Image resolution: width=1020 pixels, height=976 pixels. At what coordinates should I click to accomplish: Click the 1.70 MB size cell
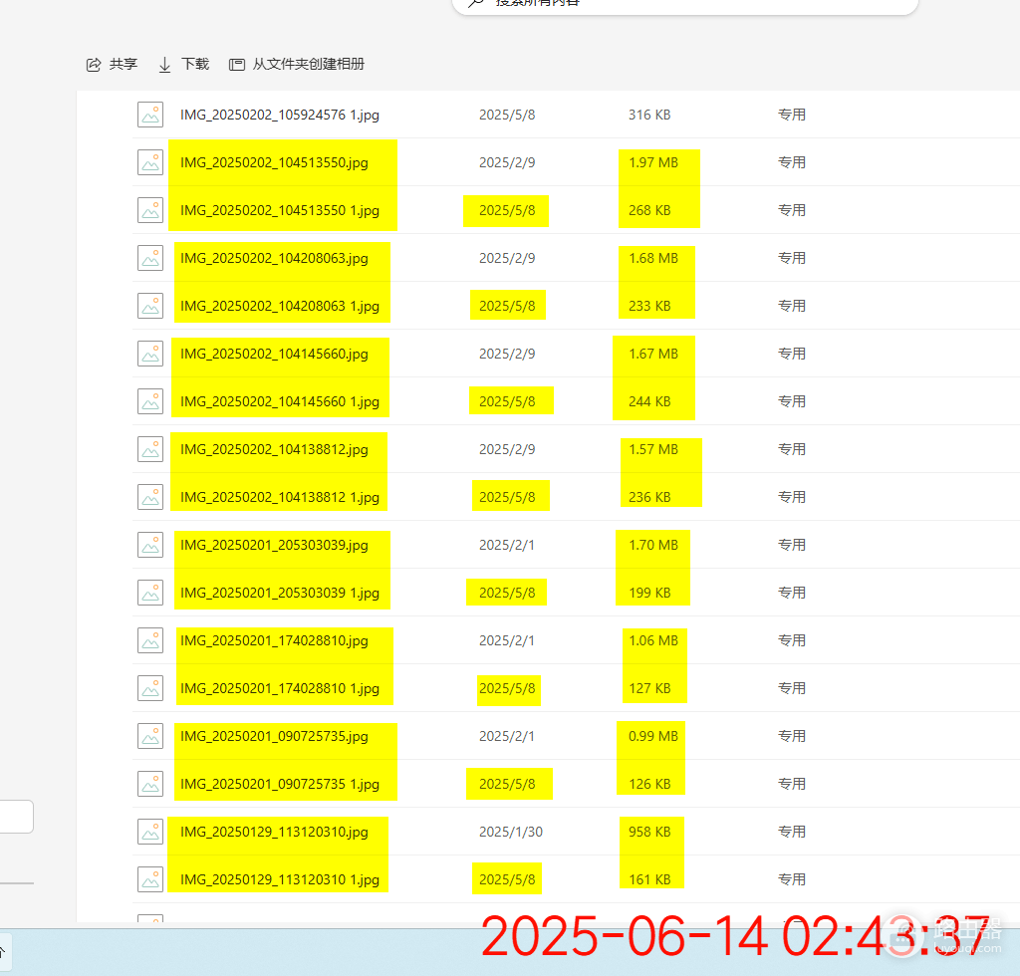click(x=653, y=545)
